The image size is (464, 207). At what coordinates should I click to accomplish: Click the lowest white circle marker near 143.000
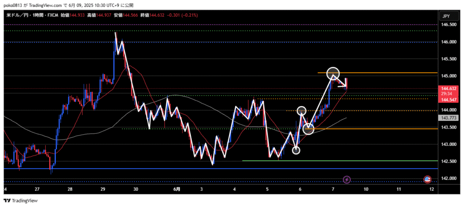296,150
